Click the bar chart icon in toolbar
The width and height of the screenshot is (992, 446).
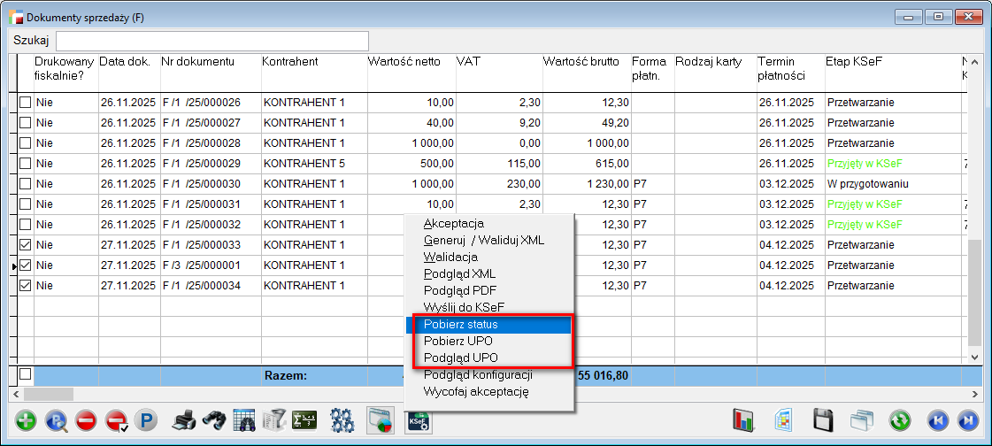coord(742,421)
